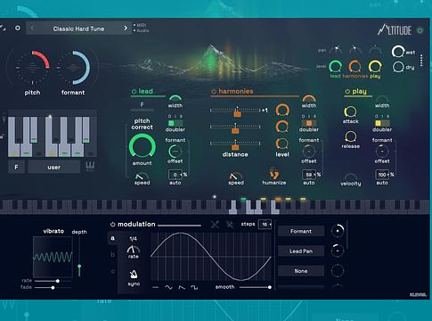Switch the harmonies doubler selector
The width and height of the screenshot is (432, 321).
(309, 123)
